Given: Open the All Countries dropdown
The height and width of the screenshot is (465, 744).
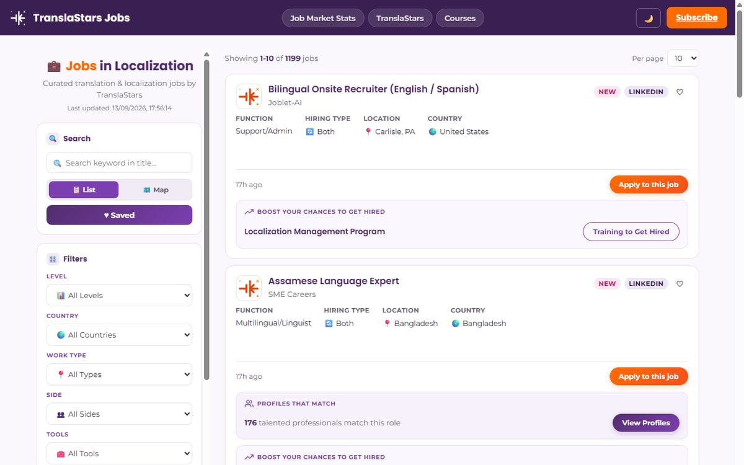Looking at the screenshot, I should click(119, 335).
